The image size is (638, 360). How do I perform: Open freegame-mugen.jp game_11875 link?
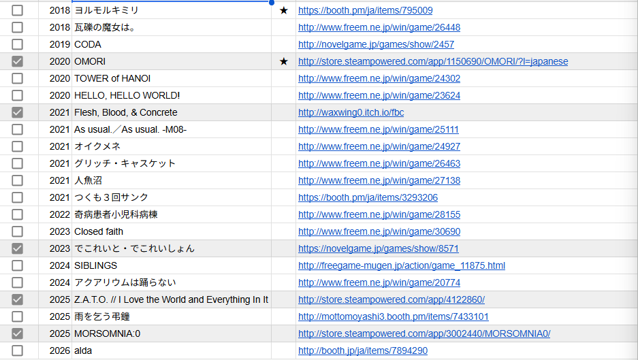[402, 265]
